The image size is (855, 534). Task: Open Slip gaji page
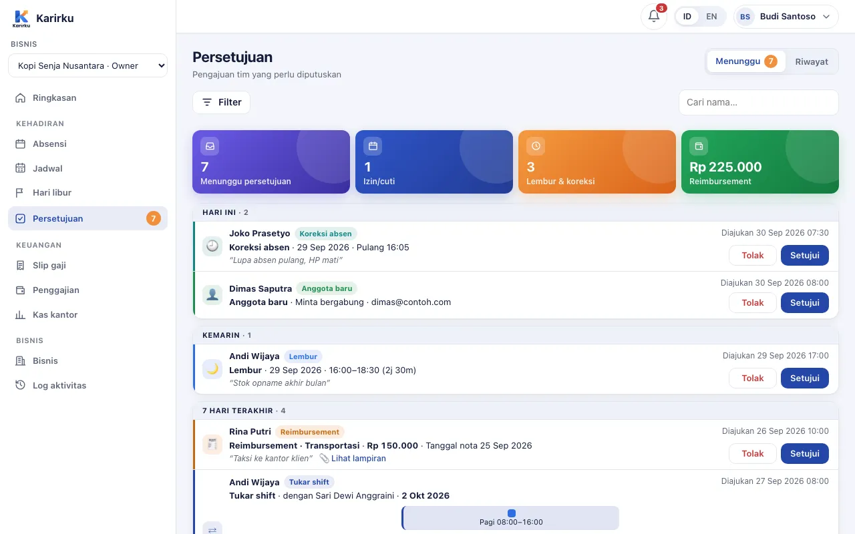pyautogui.click(x=88, y=265)
